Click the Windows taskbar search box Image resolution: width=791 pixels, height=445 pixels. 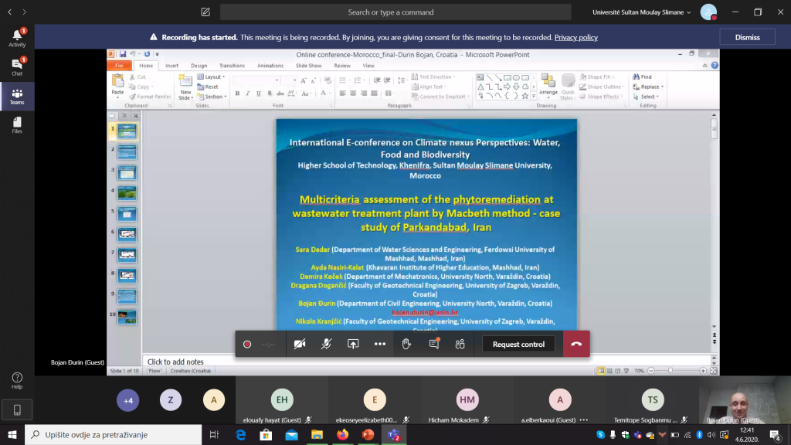click(113, 434)
